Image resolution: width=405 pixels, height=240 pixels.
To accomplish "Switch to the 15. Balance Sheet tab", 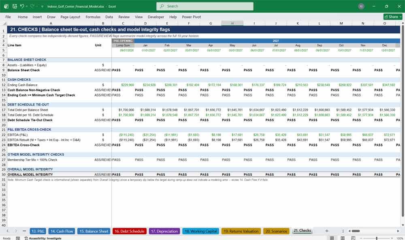I will 94,231.
